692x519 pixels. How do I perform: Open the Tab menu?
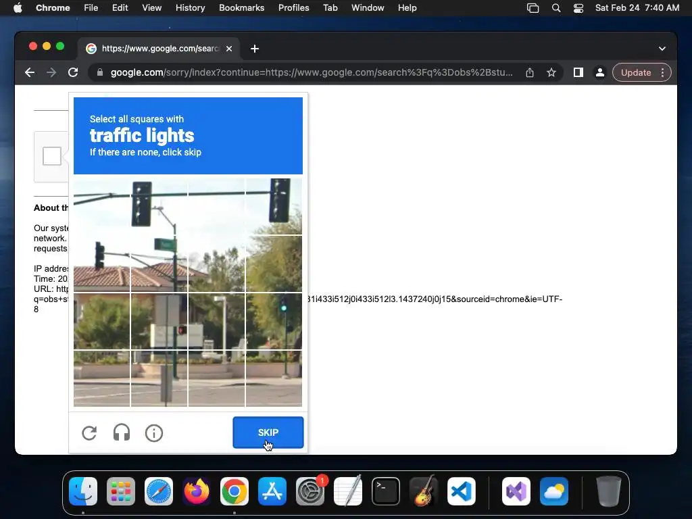click(330, 8)
